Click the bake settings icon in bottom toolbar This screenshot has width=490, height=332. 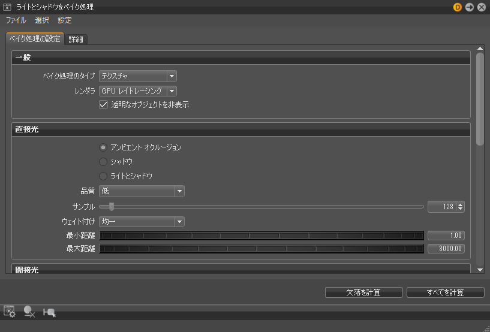[x=10, y=312]
